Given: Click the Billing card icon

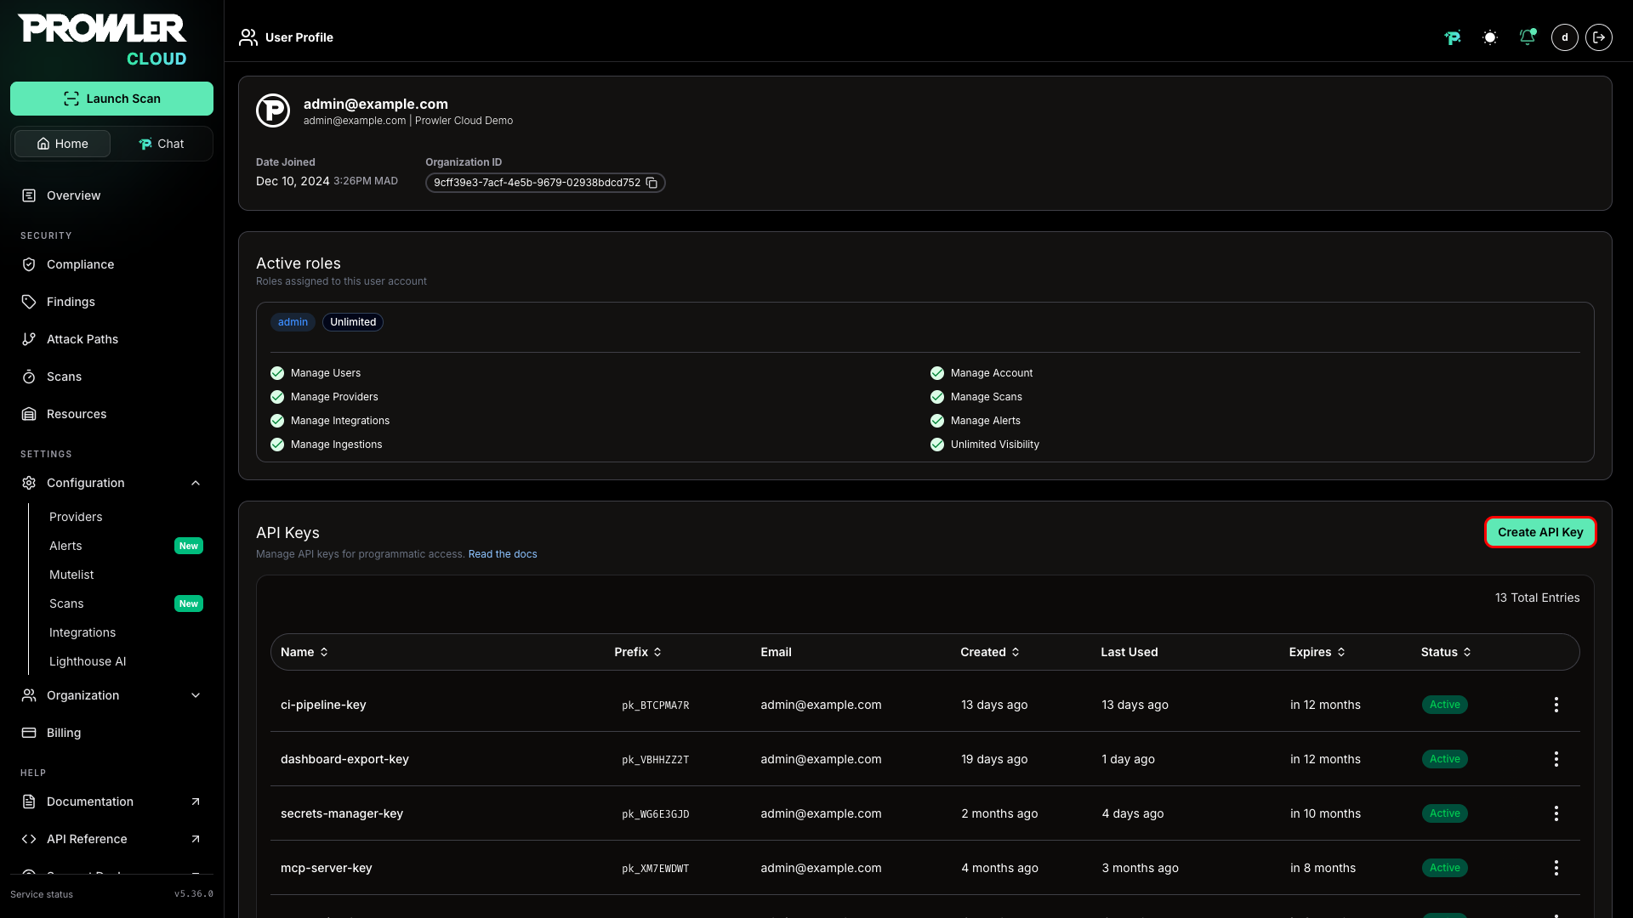Looking at the screenshot, I should point(29,733).
